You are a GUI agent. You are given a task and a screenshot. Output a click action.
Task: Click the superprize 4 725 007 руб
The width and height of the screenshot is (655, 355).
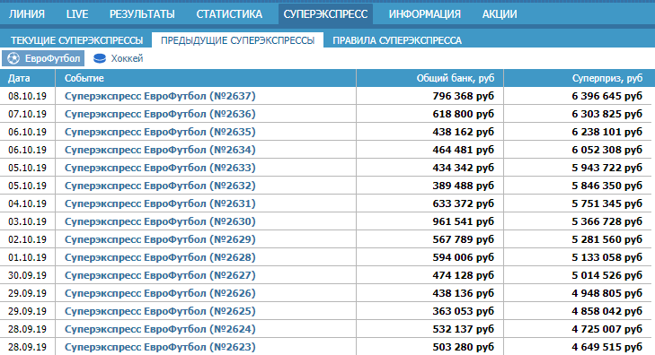tap(607, 329)
